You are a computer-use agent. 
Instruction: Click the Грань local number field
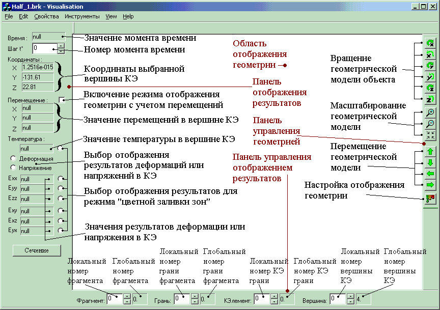point(182,299)
